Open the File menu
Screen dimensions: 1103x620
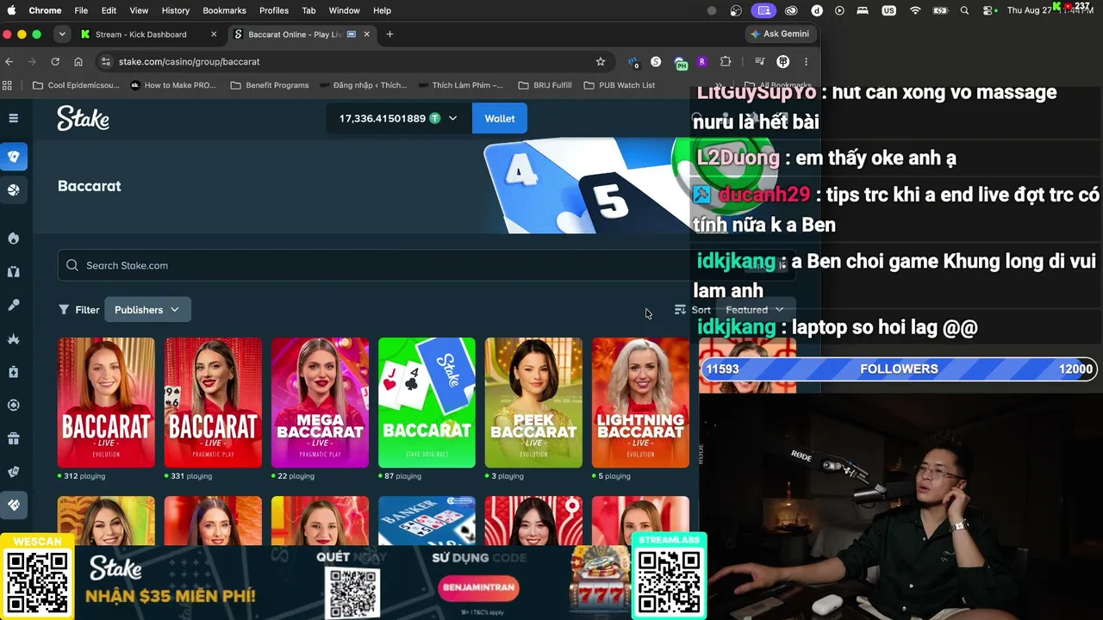81,10
